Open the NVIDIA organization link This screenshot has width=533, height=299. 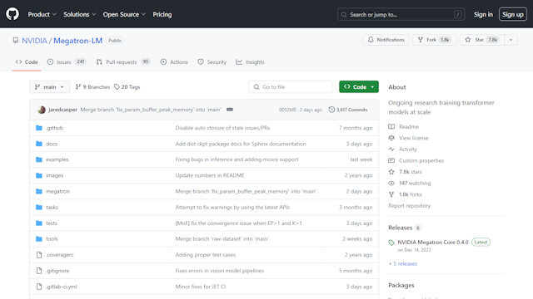(34, 41)
